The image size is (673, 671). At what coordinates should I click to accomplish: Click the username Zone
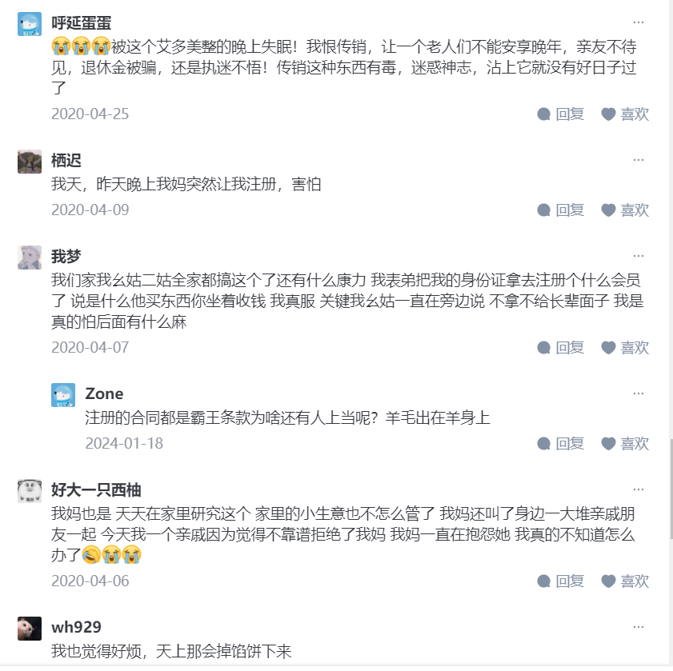coord(106,393)
